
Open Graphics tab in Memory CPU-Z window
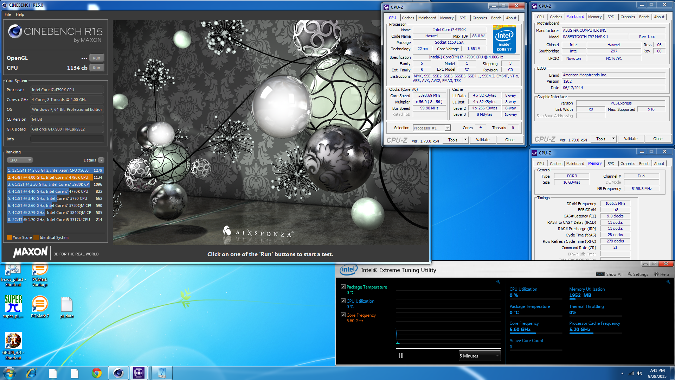pyautogui.click(x=628, y=164)
